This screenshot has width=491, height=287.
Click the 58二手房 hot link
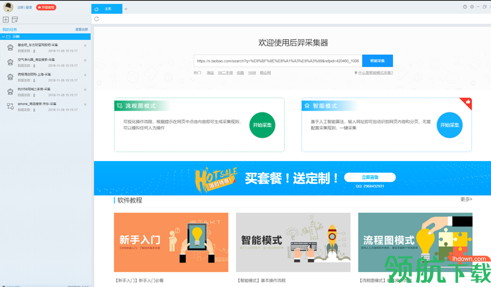pos(225,72)
